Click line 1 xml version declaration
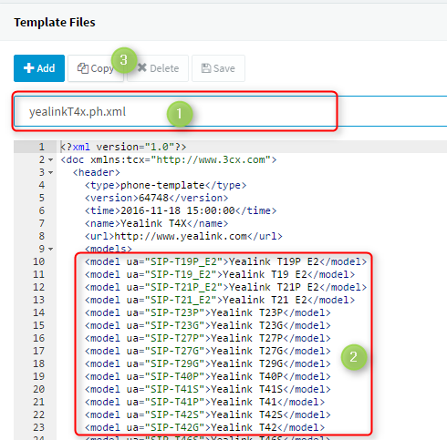Viewport: 447px width, 440px height. pos(123,147)
